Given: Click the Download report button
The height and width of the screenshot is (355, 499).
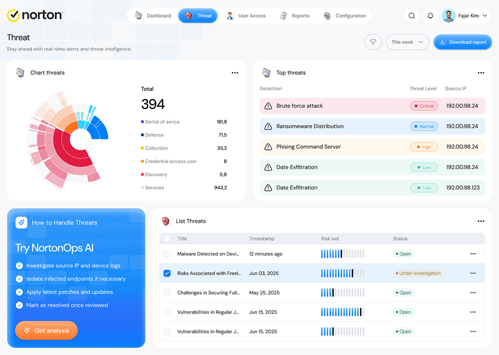Looking at the screenshot, I should click(463, 42).
